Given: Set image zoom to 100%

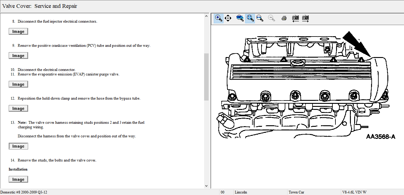Looking at the screenshot, I should tap(240, 18).
